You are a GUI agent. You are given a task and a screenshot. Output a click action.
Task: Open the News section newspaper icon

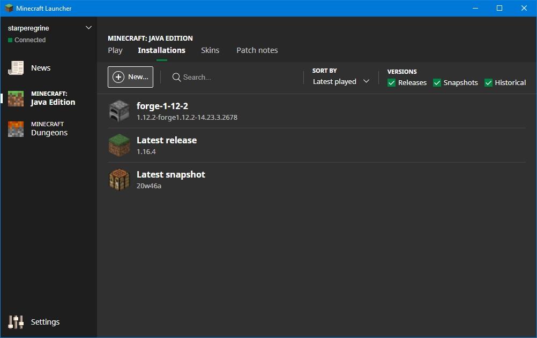[16, 68]
